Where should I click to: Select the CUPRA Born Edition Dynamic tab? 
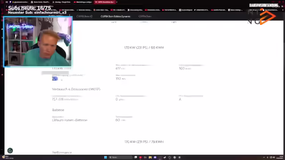(x=116, y=16)
